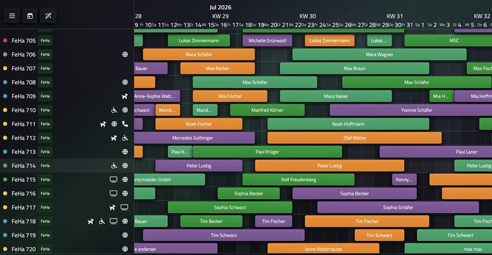492x255 pixels.
Task: Click the dog icon on FeHa 717
Action: [x=113, y=208]
